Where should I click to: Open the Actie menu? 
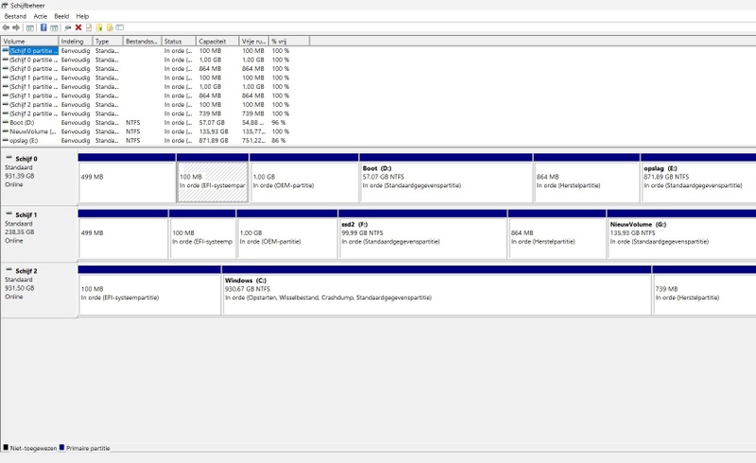point(40,16)
